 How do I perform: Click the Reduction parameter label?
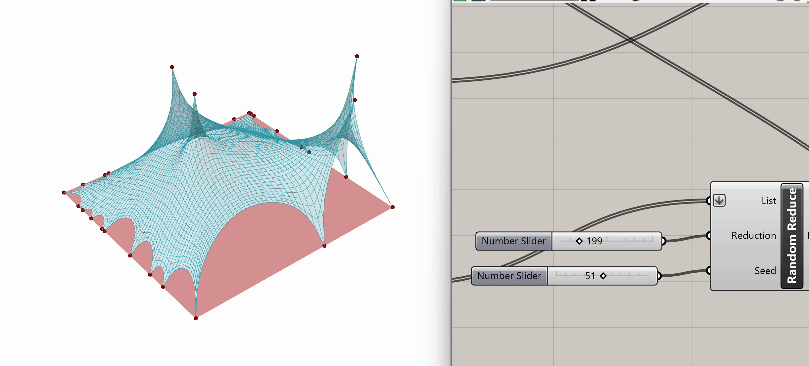pyautogui.click(x=753, y=236)
